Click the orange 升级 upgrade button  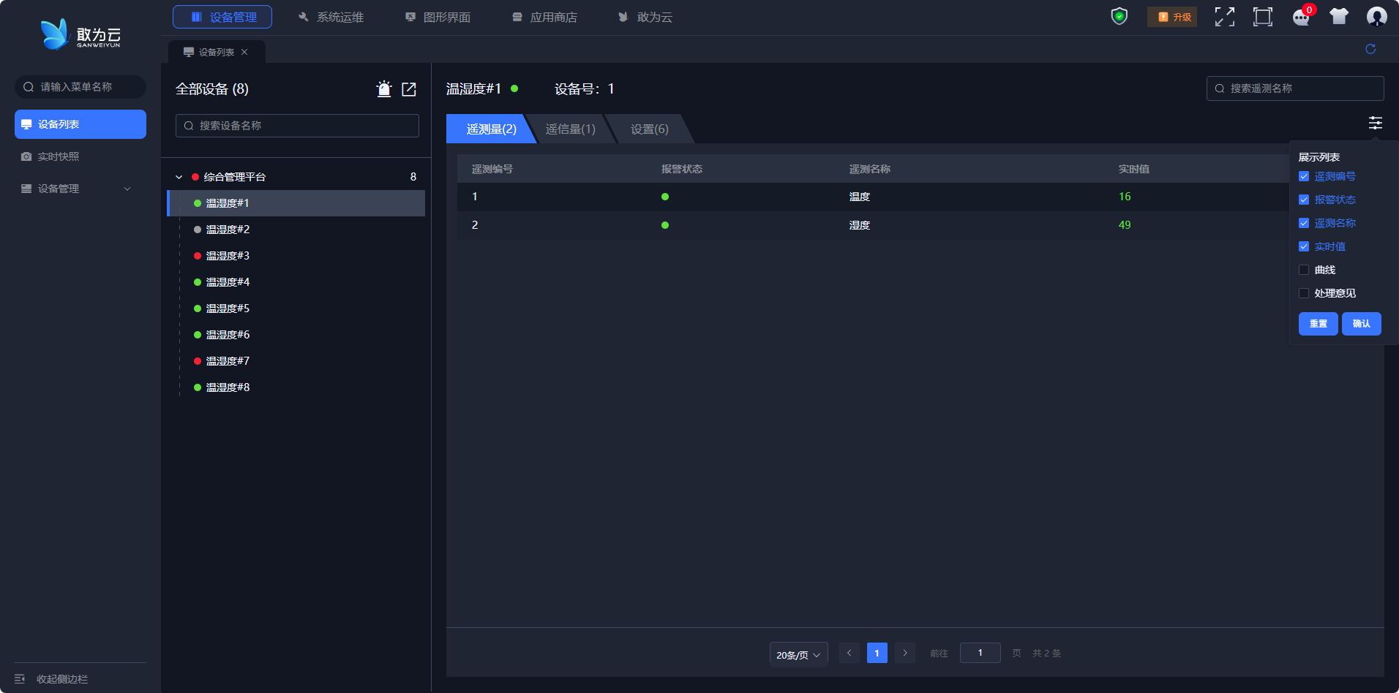(x=1172, y=17)
